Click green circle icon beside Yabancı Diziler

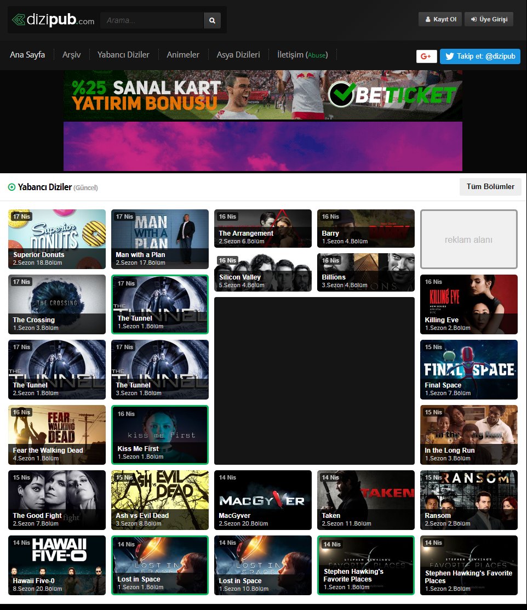(12, 187)
